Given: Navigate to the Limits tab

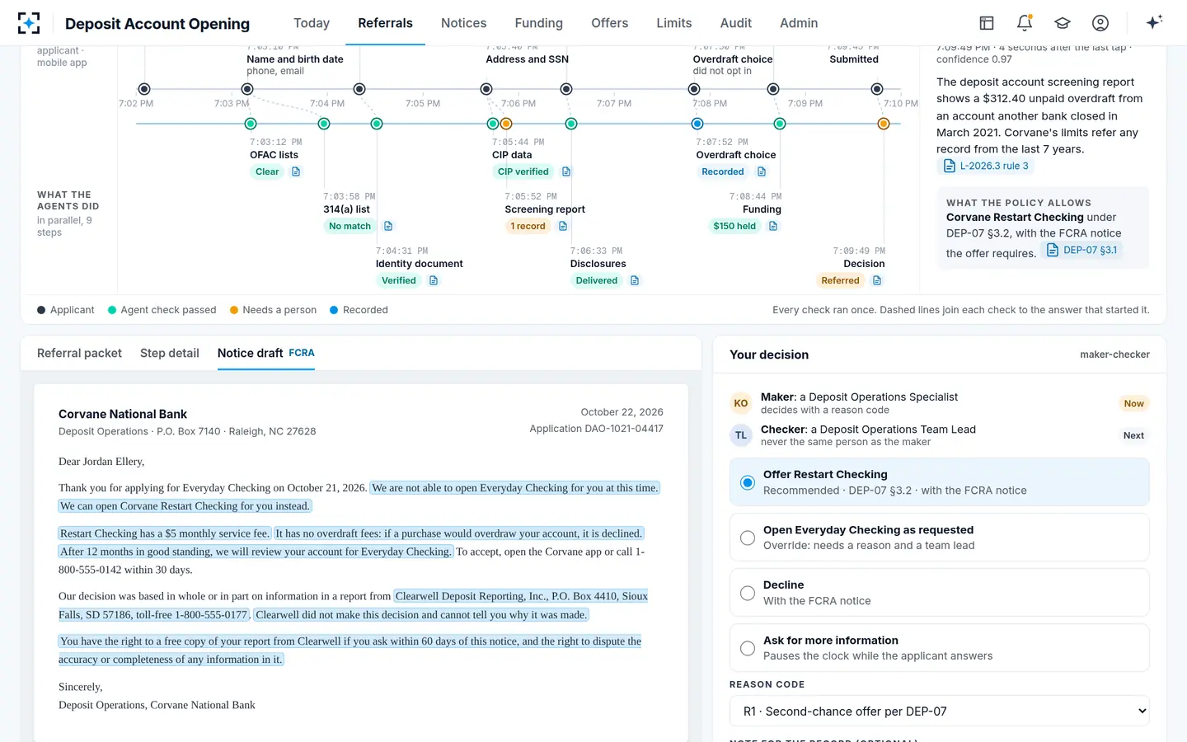Looking at the screenshot, I should tap(674, 23).
